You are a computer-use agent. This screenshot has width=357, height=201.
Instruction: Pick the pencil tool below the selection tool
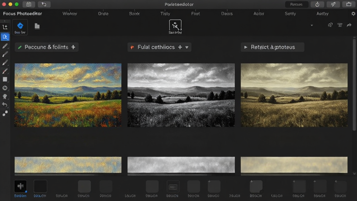coord(5,46)
